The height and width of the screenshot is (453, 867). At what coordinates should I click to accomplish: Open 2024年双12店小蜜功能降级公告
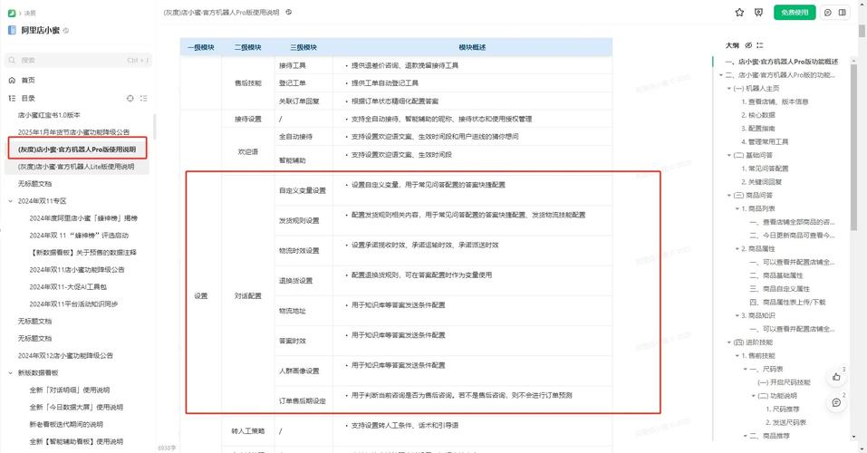coord(65,356)
